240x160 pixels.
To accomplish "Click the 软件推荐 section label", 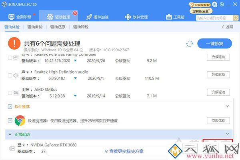I will (x=22, y=107).
